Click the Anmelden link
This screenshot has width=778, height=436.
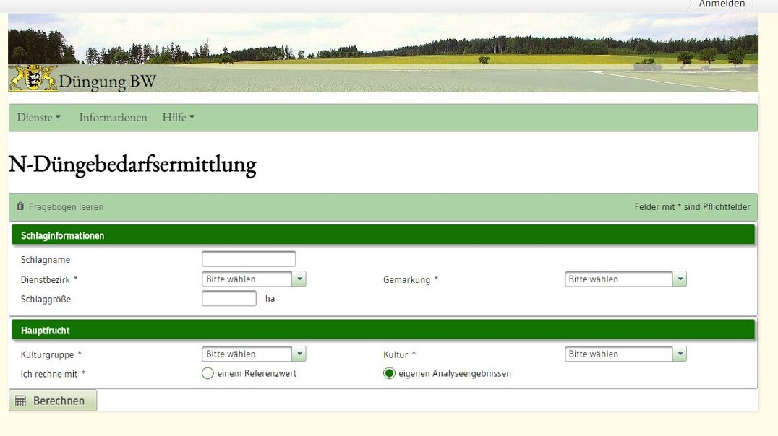coord(721,4)
